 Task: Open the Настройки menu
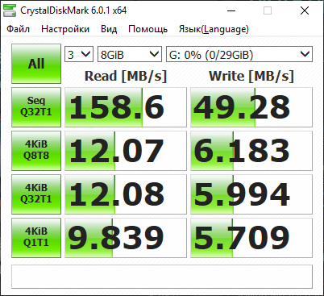pyautogui.click(x=65, y=29)
